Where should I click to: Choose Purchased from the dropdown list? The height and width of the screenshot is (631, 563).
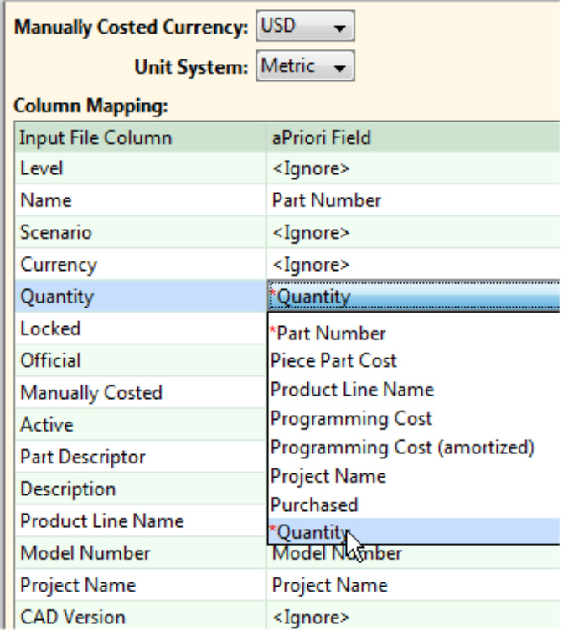314,504
